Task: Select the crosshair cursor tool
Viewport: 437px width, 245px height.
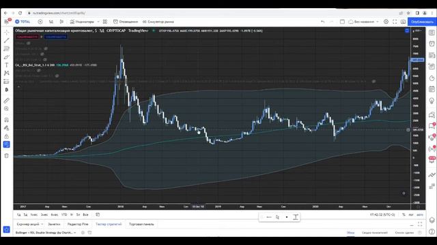Action: pyautogui.click(x=6, y=33)
